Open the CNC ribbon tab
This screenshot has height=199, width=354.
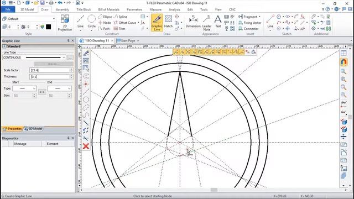coord(232,9)
